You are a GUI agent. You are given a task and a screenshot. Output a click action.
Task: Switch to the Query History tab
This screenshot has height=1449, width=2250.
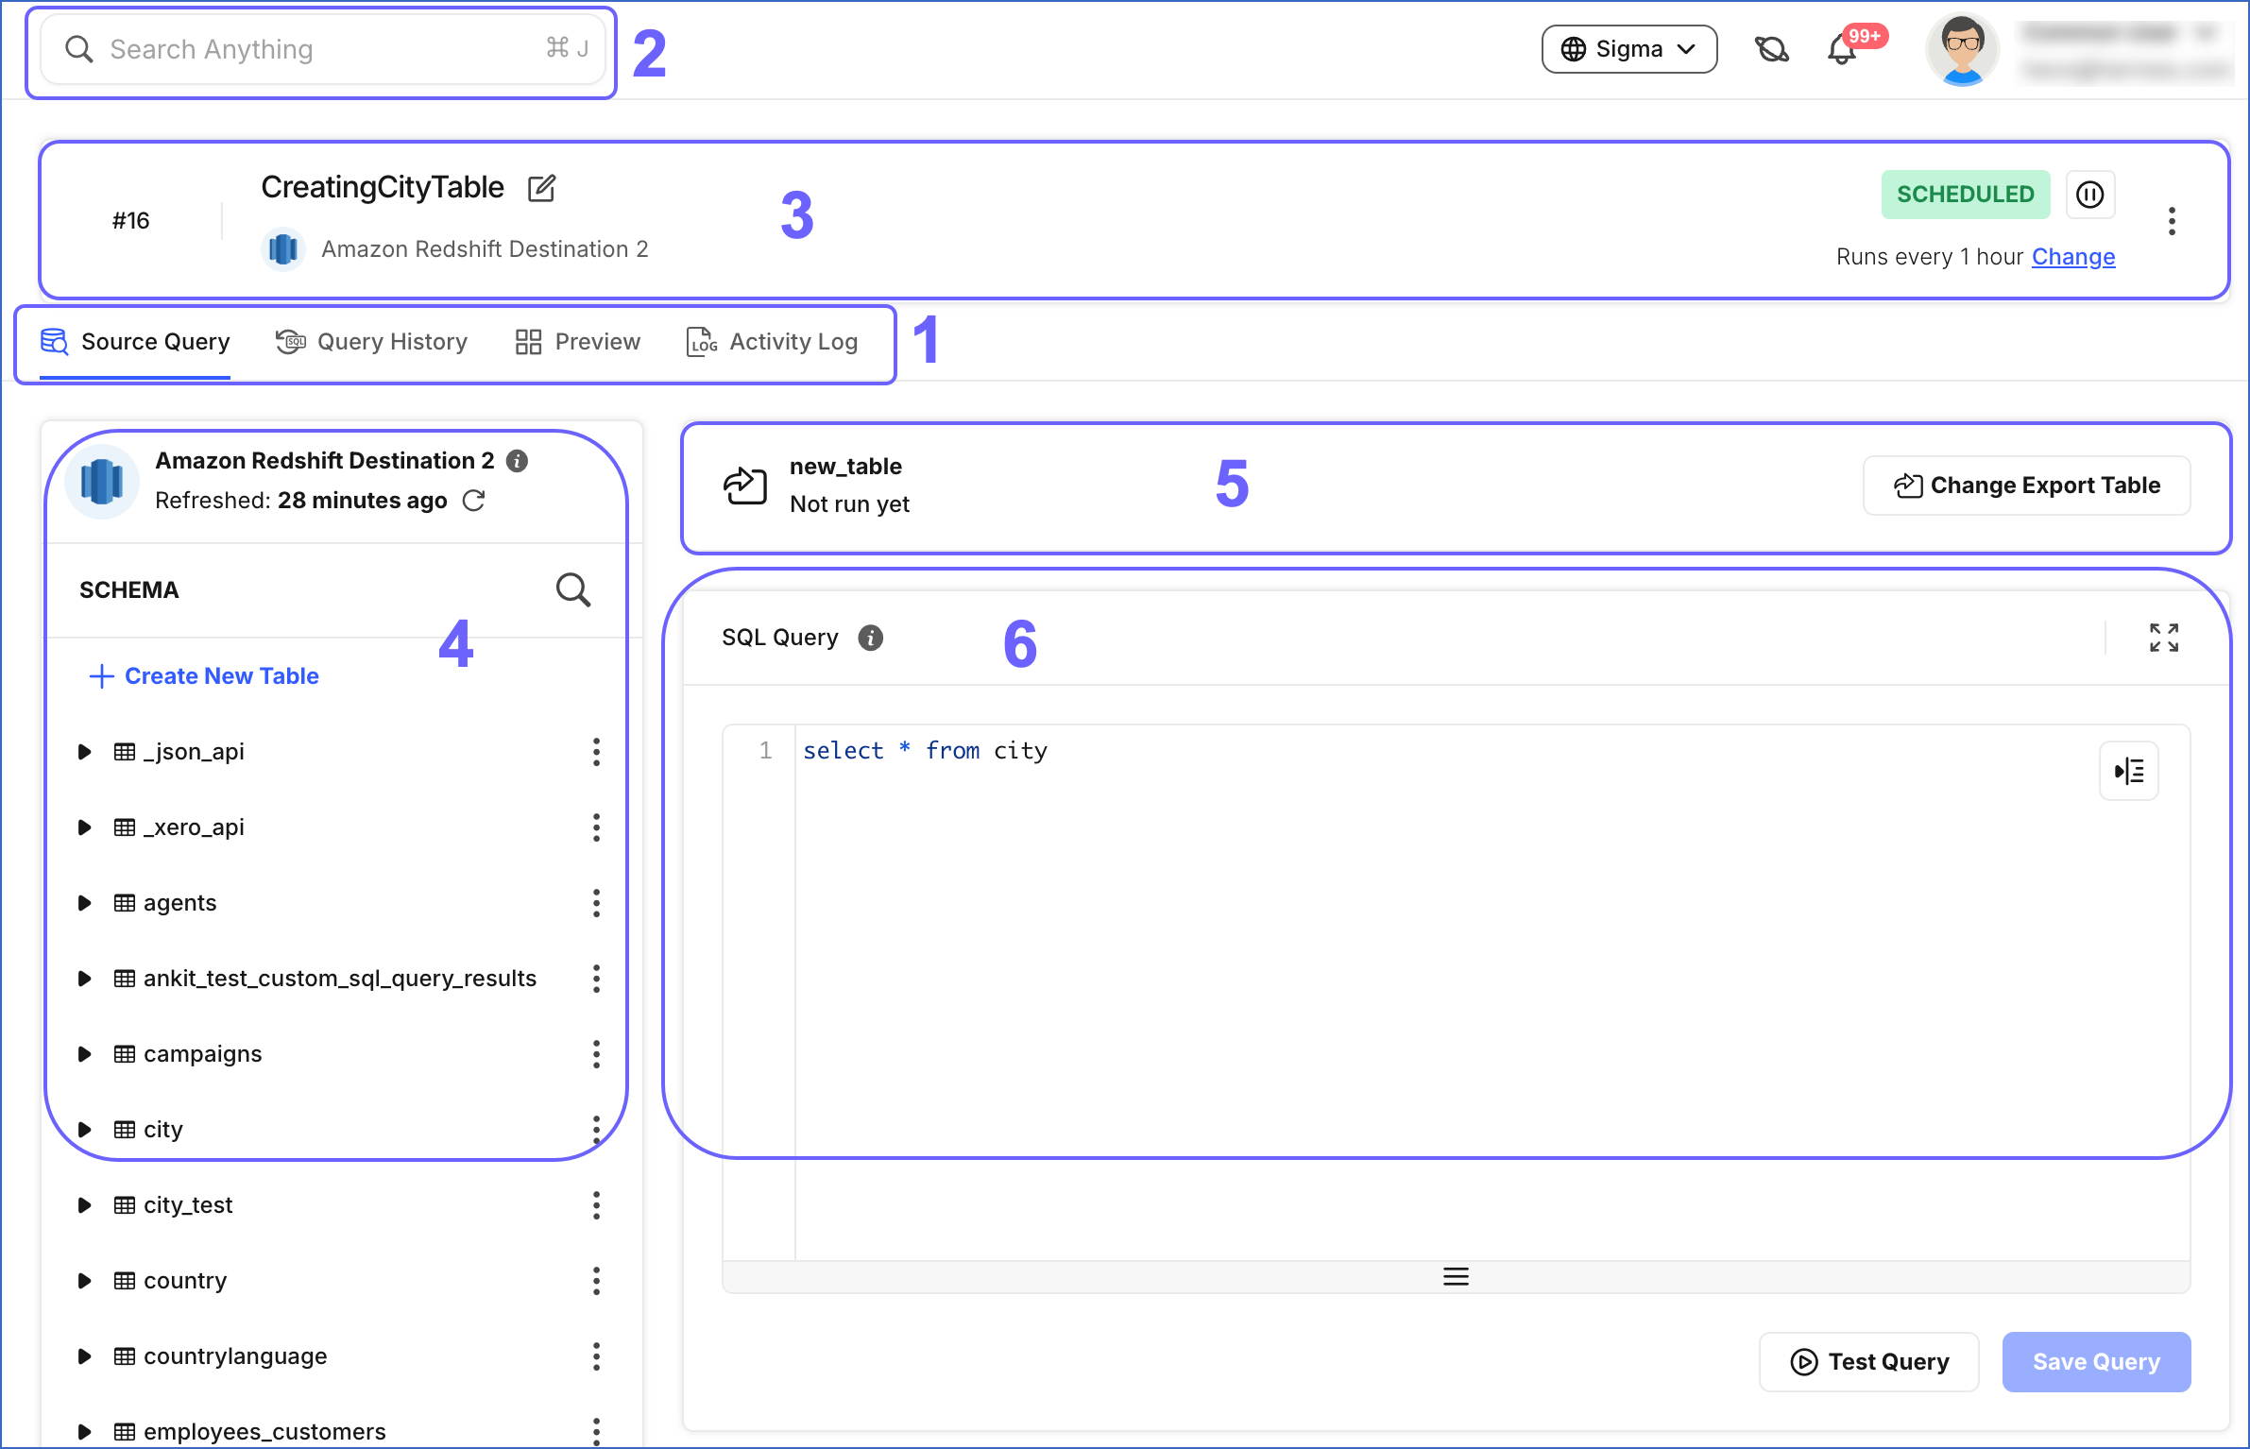pos(371,342)
